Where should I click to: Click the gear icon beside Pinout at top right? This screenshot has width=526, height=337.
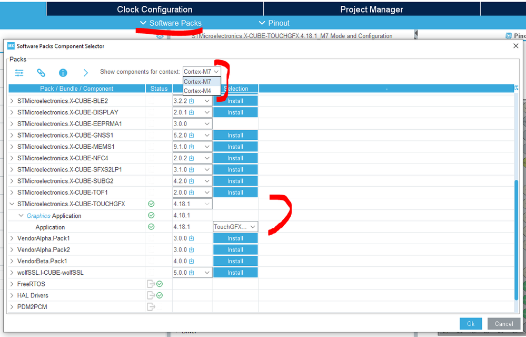[x=509, y=36]
